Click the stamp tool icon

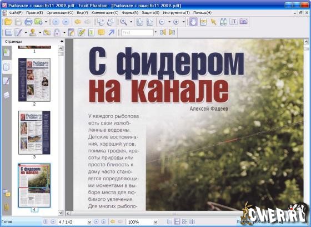(33, 32)
